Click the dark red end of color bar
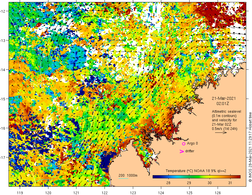The image size is (252, 195). pyautogui.click(x=239, y=177)
